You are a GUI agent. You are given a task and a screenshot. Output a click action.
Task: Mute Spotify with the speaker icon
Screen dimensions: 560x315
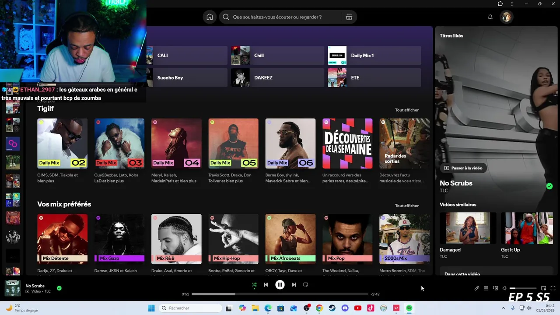(504, 288)
